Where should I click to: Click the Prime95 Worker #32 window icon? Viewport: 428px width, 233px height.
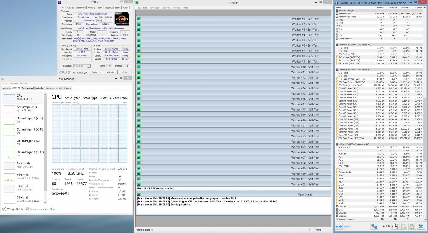coord(139,184)
